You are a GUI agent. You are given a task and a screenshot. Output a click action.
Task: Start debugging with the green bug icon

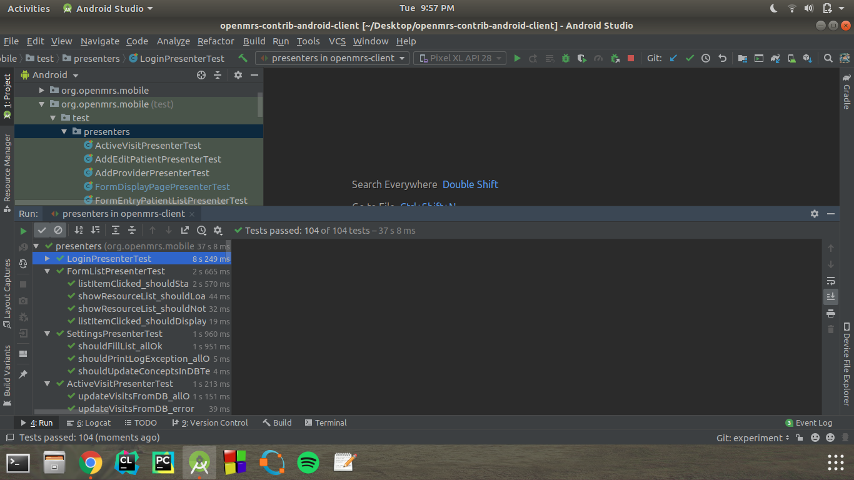coord(566,58)
